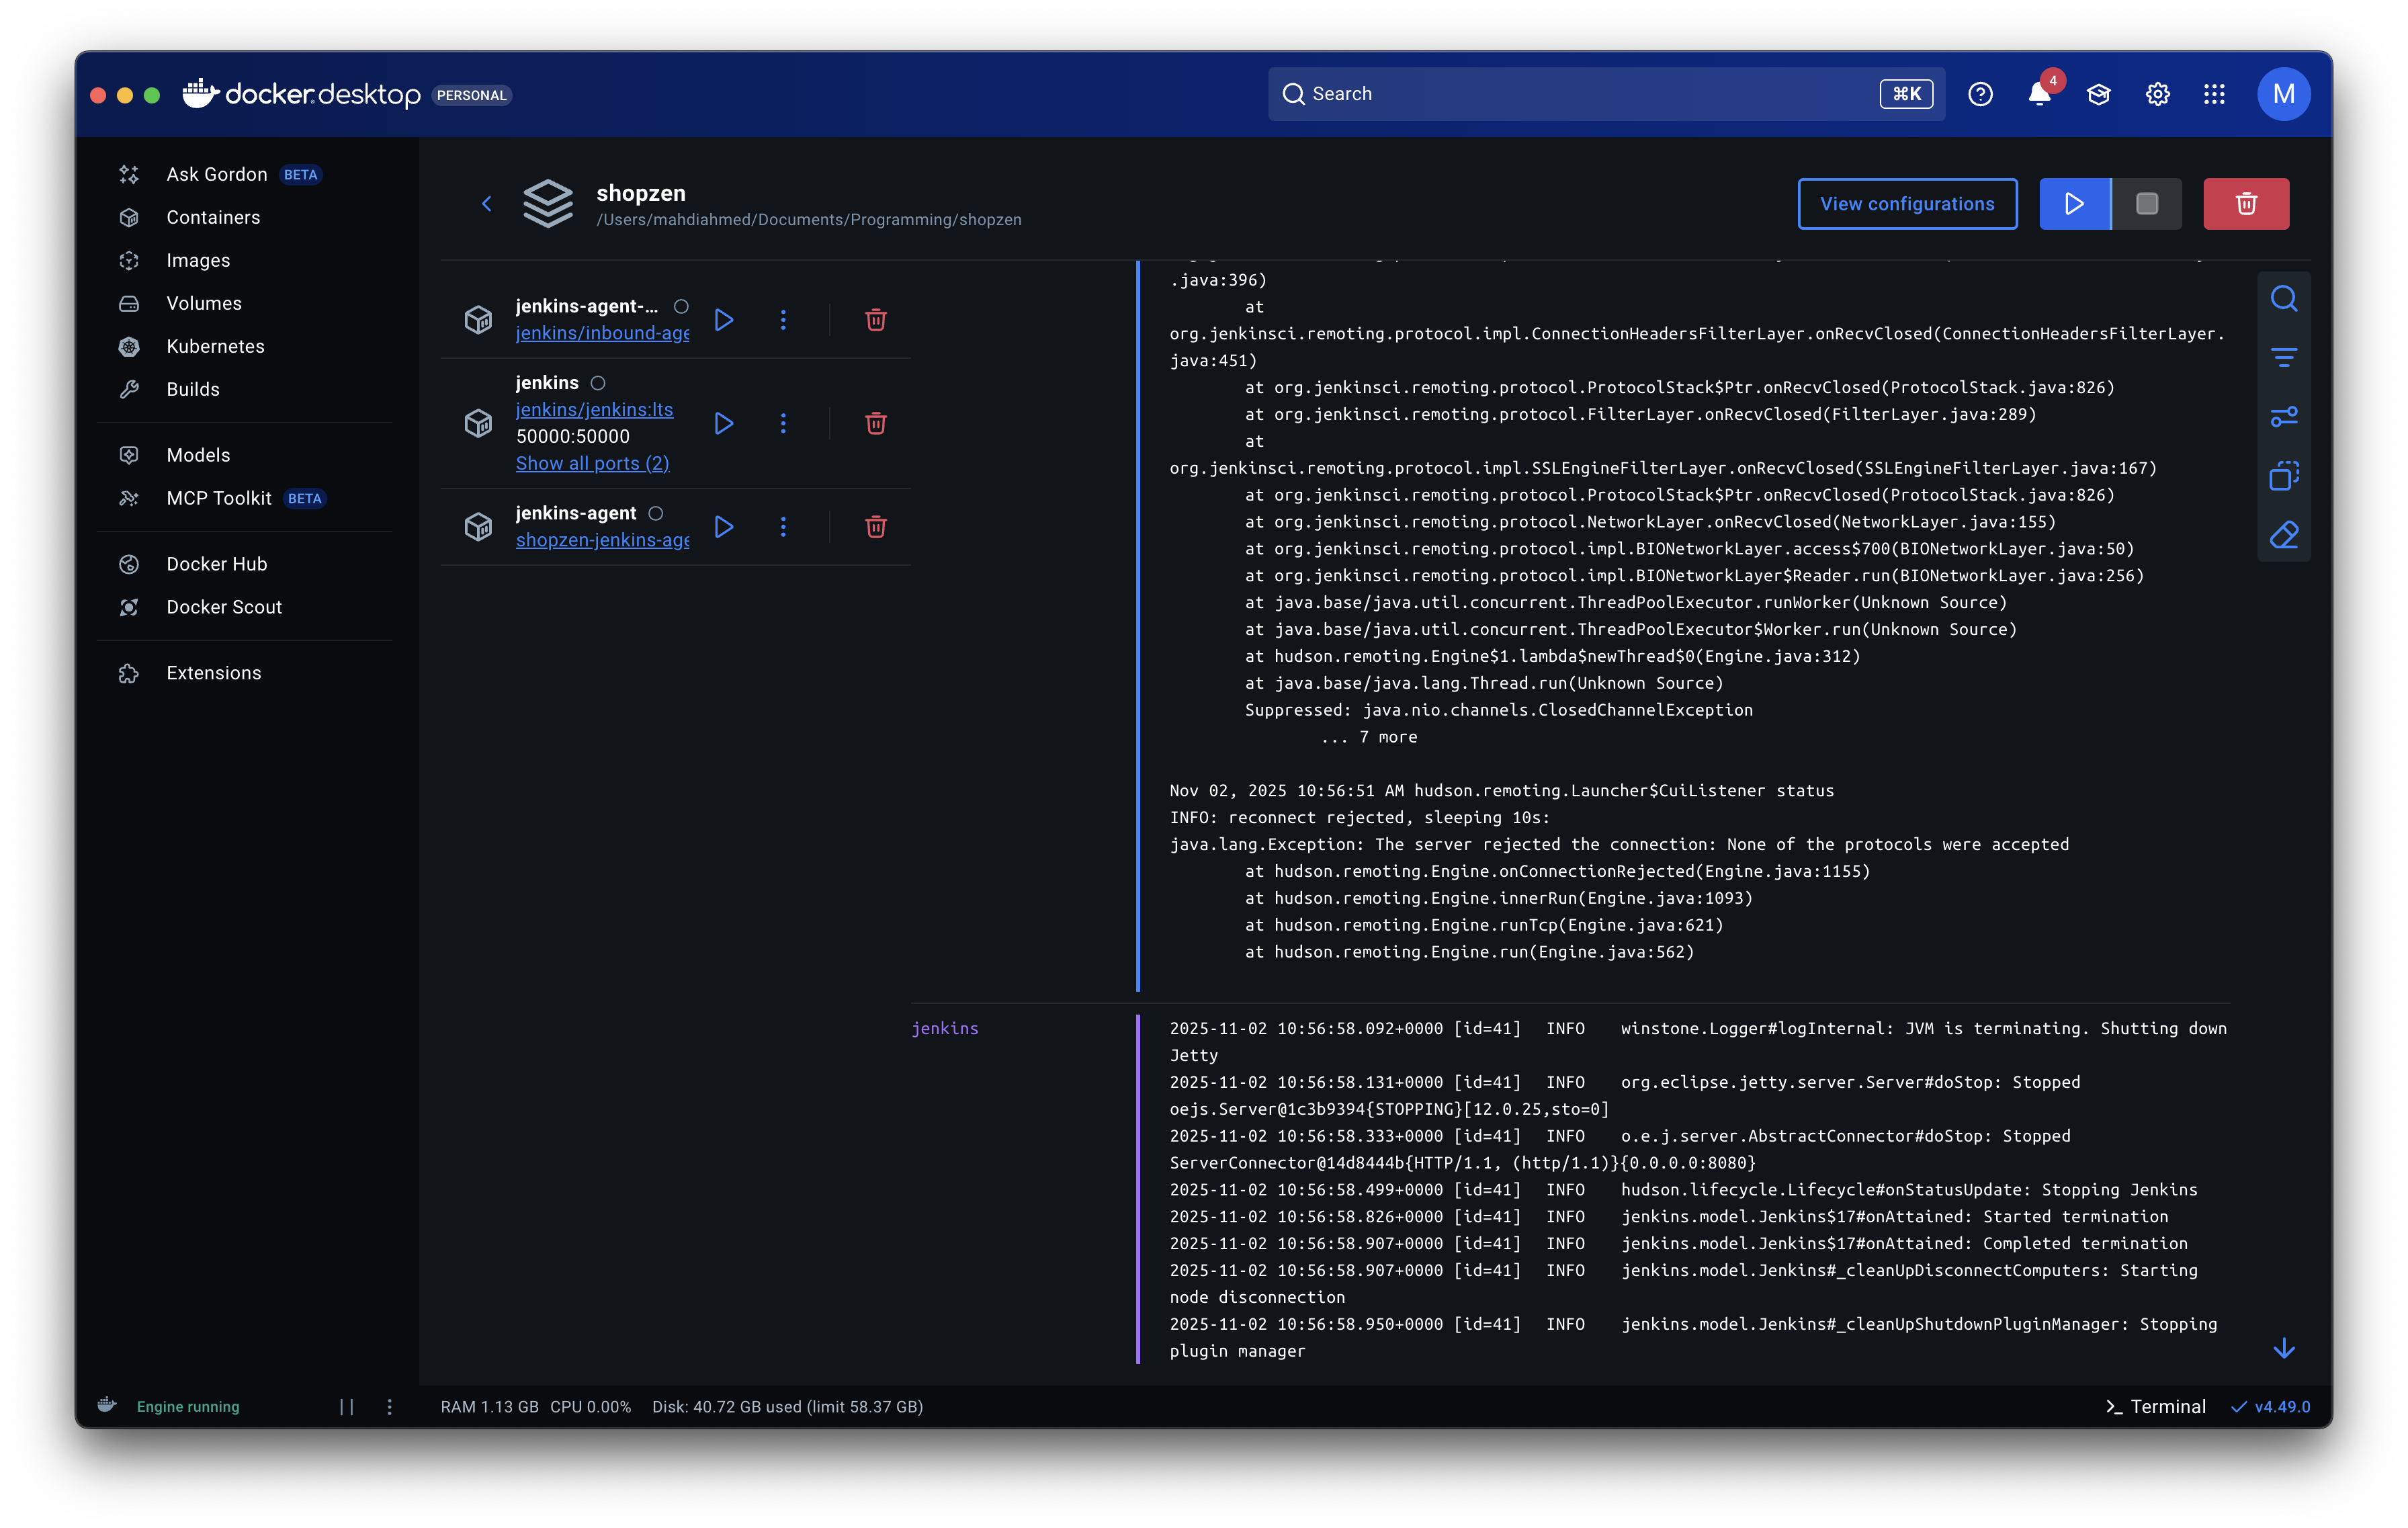Click View configurations button
The height and width of the screenshot is (1528, 2408).
1906,204
